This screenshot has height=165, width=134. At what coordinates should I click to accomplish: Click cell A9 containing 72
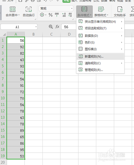coord(16,92)
